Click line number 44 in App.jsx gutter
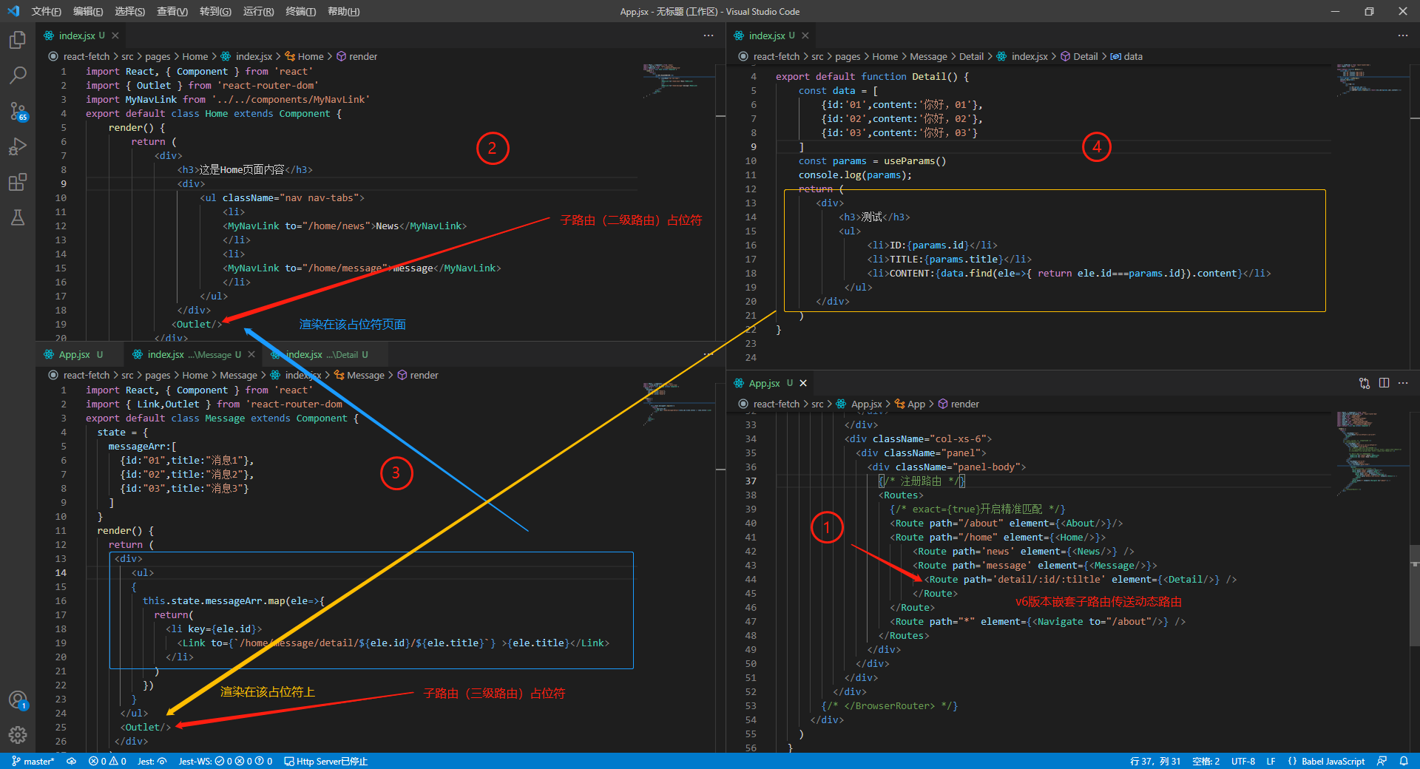 pos(751,580)
